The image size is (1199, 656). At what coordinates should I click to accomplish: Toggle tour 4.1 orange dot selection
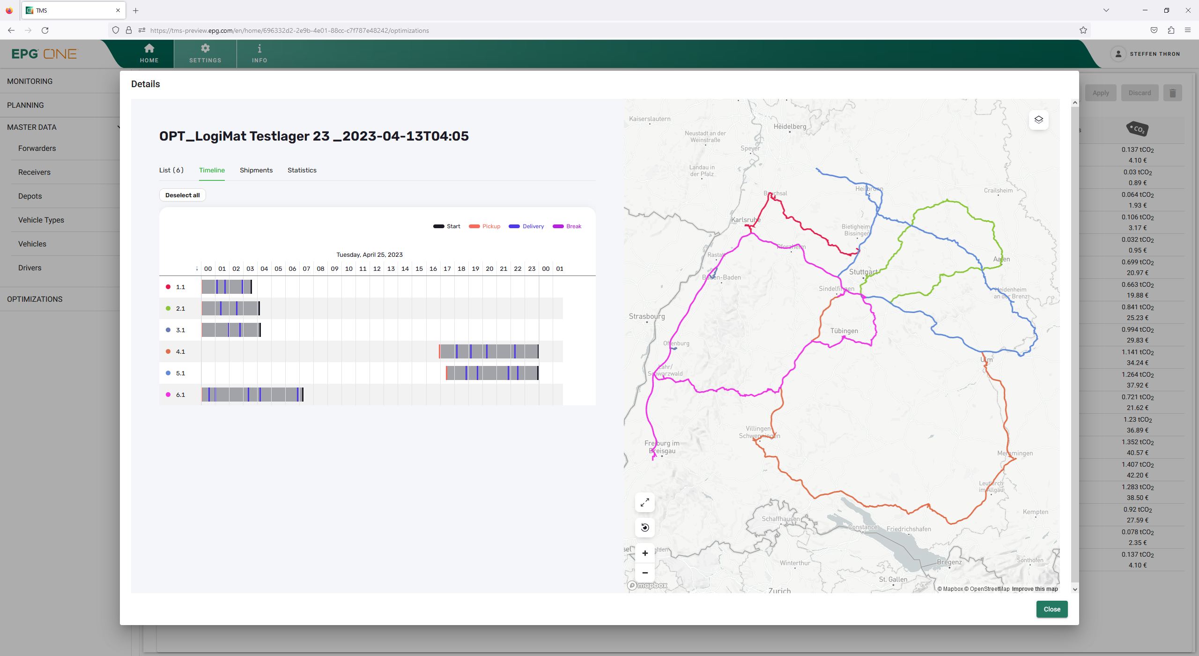point(168,351)
